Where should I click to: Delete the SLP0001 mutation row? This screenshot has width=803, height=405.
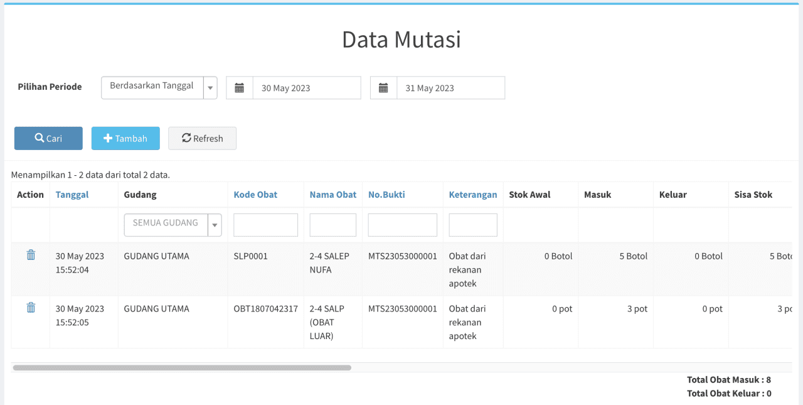click(31, 255)
